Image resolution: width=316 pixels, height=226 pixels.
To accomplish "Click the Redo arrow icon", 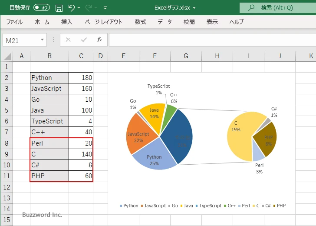I will (x=89, y=8).
